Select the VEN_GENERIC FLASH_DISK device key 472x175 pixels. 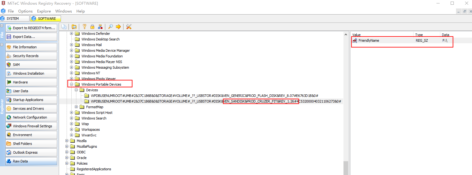(x=205, y=96)
